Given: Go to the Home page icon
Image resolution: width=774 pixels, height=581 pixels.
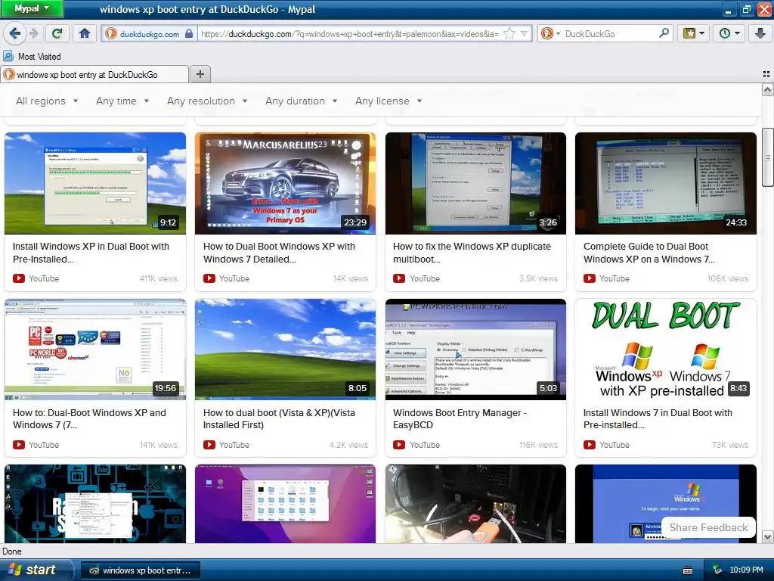Looking at the screenshot, I should click(x=85, y=33).
